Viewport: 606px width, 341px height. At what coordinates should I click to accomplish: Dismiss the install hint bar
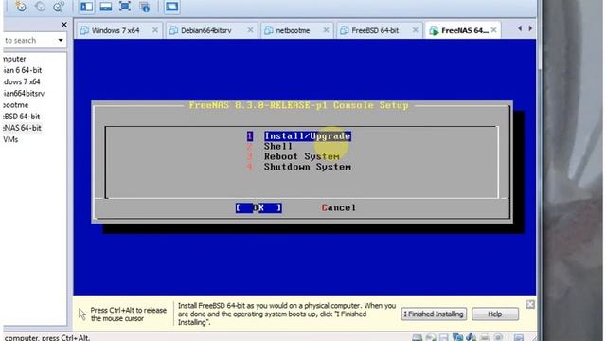[530, 304]
